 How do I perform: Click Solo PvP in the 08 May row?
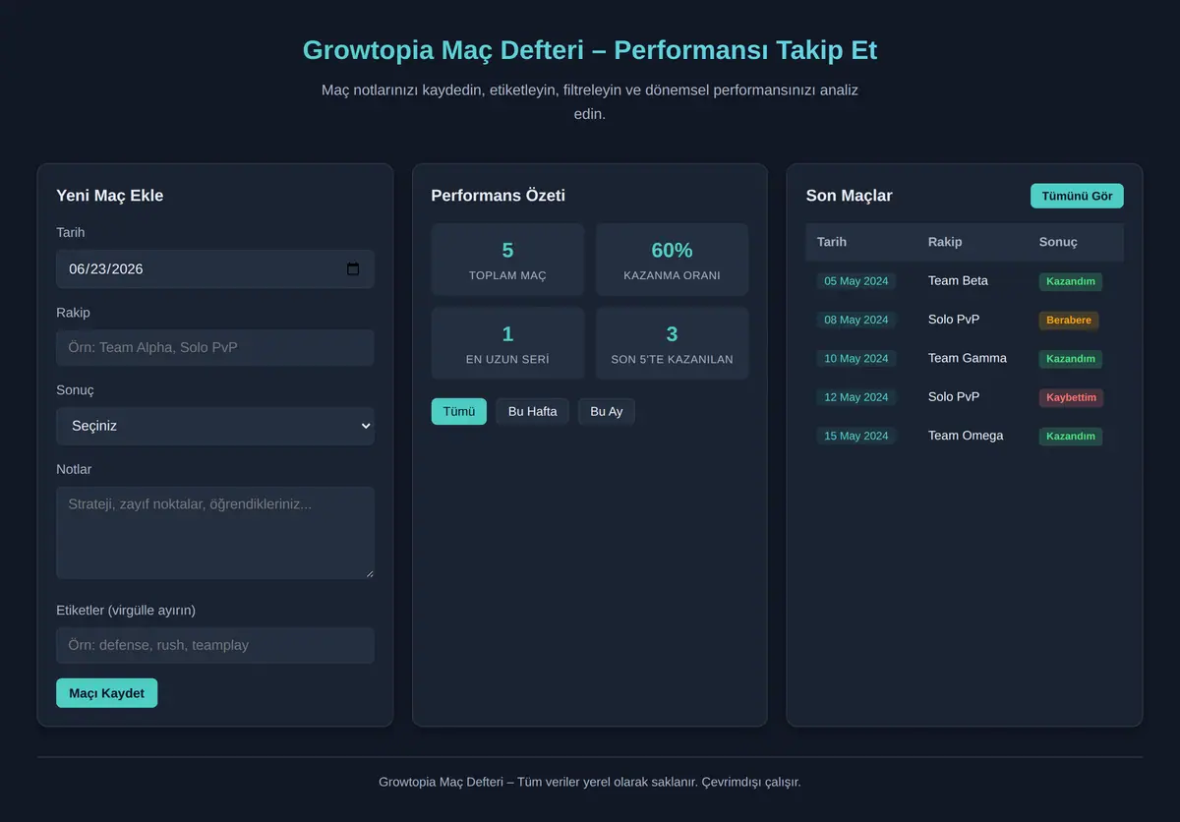pyautogui.click(x=954, y=320)
